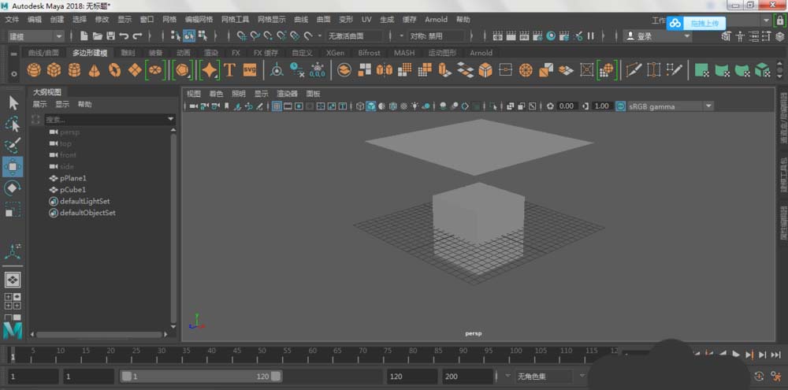Image resolution: width=788 pixels, height=390 pixels.
Task: Click the polygon cone shelf icon
Action: 95,70
